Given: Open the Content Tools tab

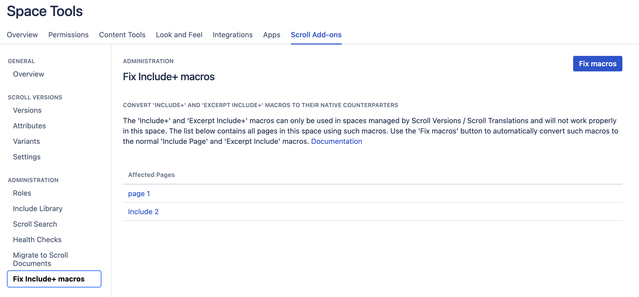Looking at the screenshot, I should [122, 35].
